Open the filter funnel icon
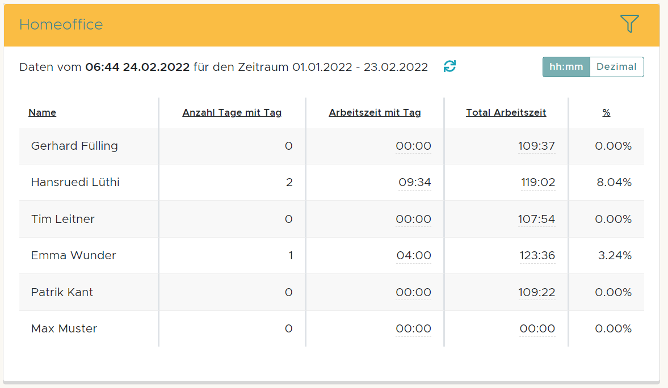This screenshot has width=668, height=388. 629,24
